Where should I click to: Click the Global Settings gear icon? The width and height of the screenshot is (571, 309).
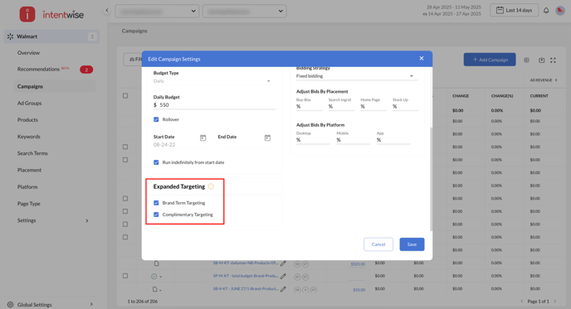[x=10, y=305]
